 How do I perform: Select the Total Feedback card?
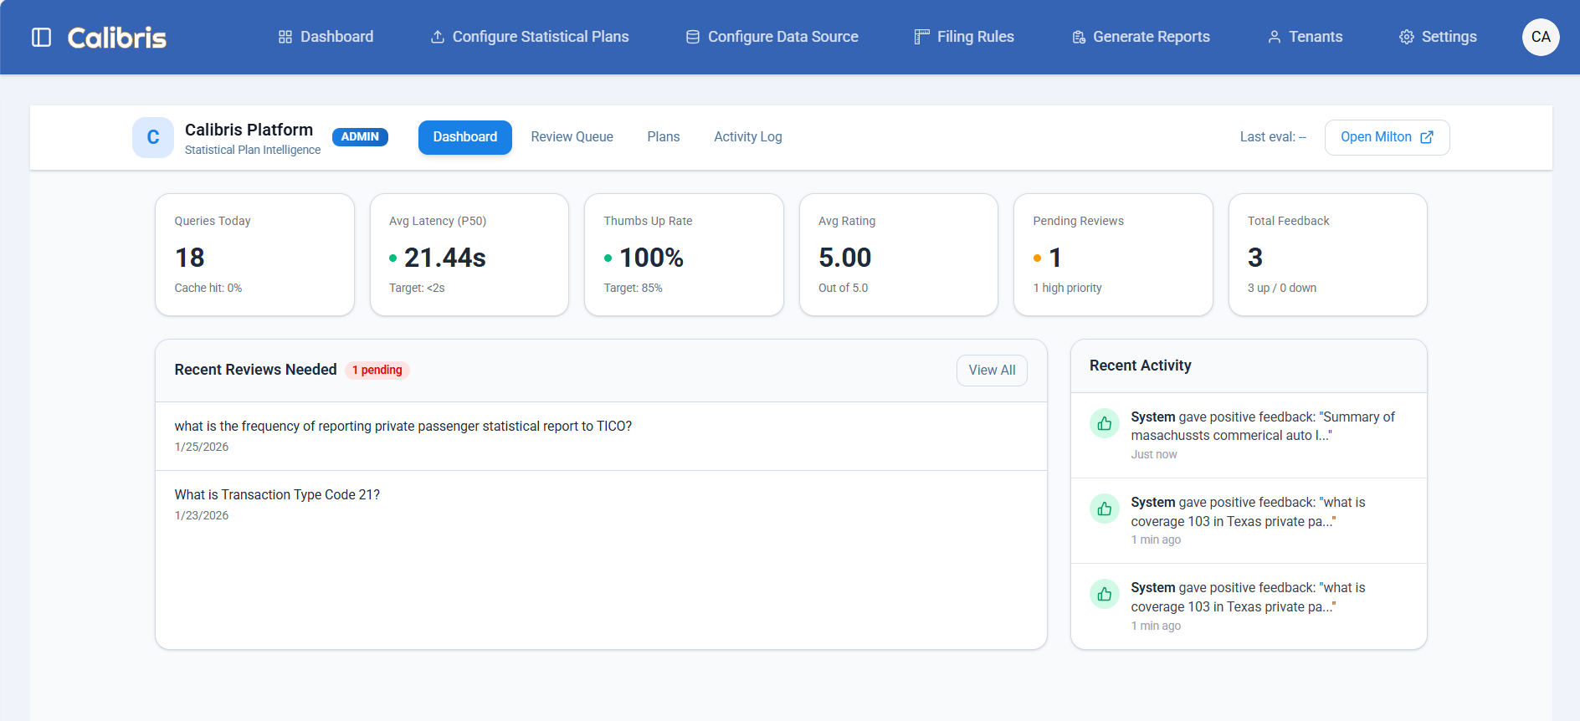[1328, 254]
